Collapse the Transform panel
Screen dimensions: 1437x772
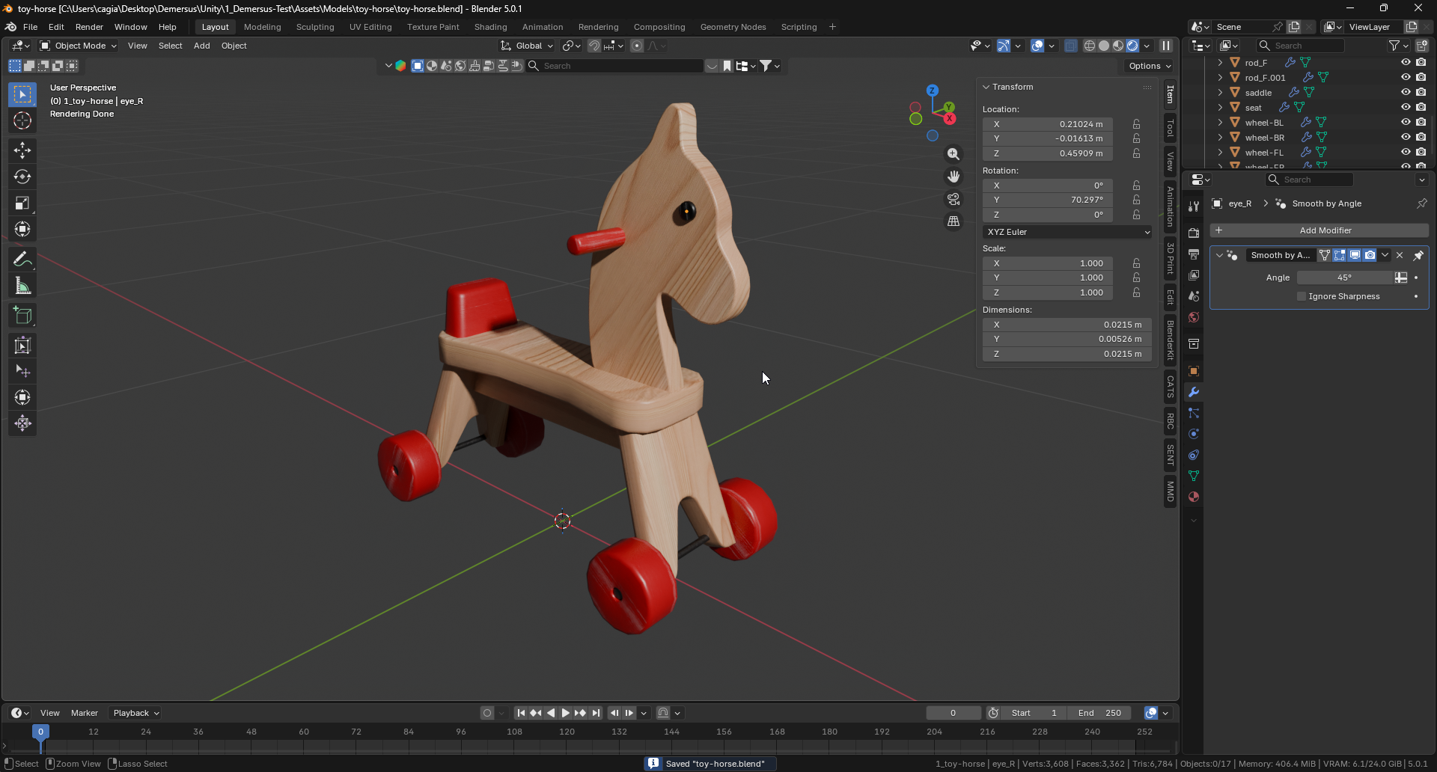(x=986, y=87)
